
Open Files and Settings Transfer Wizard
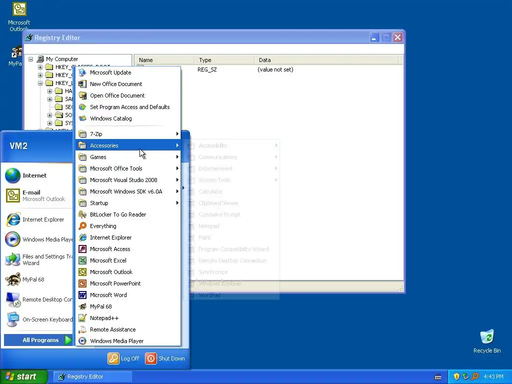(x=38, y=259)
